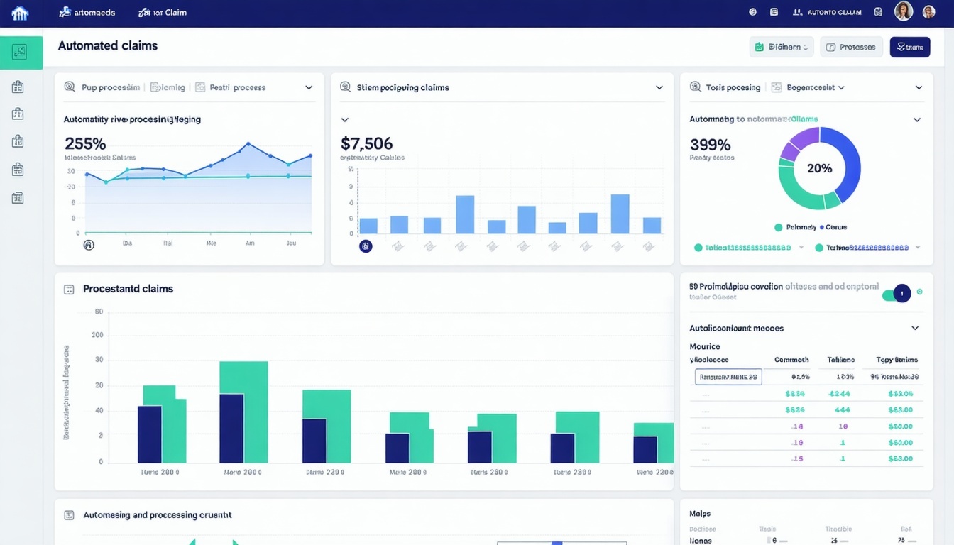Screen dimensions: 954x545
Task: Expand the Stem pocipuving claims dropdown
Action: click(659, 87)
